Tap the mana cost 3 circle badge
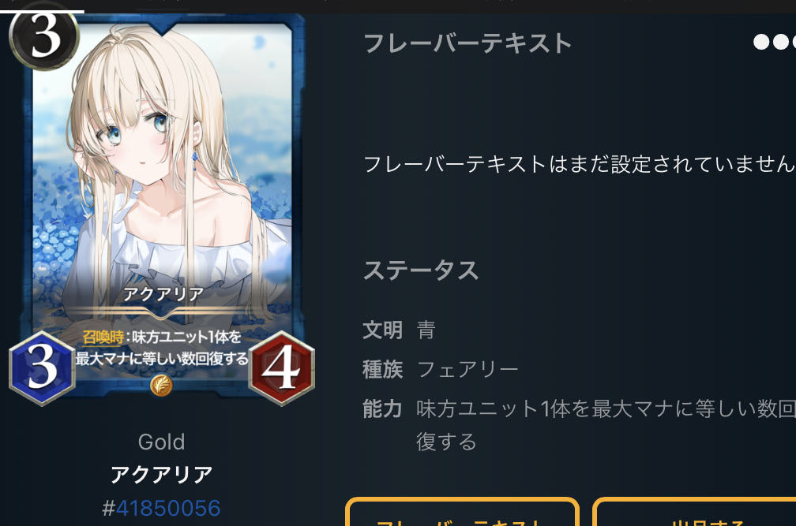Viewport: 796px width, 526px height. point(45,38)
